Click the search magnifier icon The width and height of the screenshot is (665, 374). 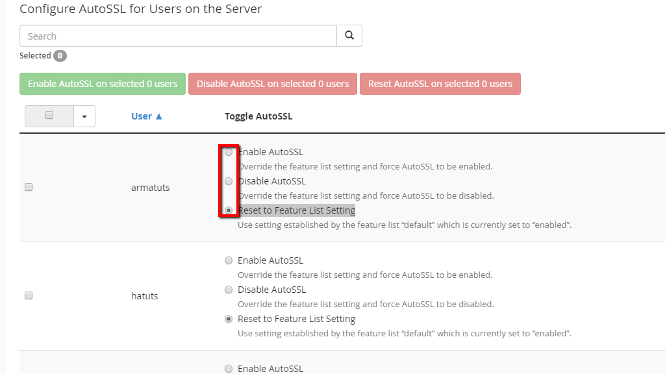pos(349,35)
